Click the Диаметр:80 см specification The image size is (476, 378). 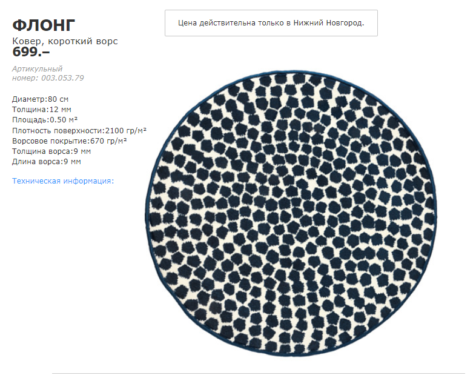coord(41,99)
